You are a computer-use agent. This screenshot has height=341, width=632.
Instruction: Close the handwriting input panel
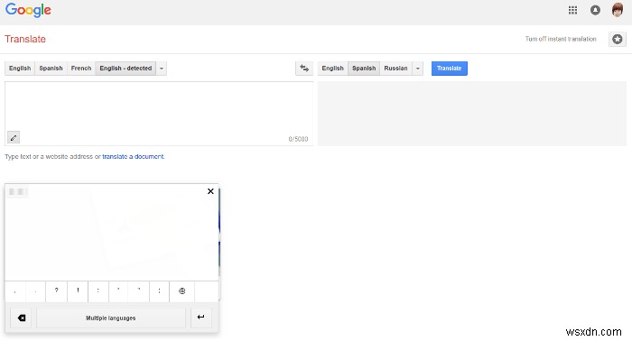210,191
